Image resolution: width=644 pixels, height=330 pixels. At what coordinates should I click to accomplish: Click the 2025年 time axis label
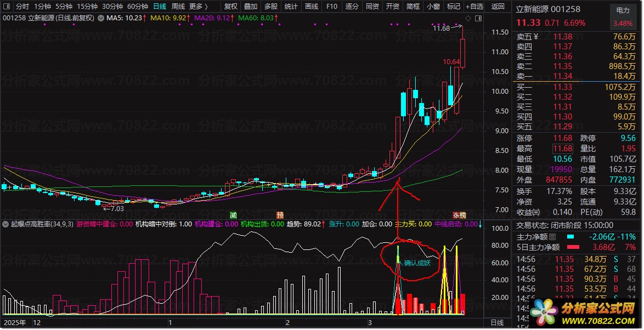click(x=15, y=323)
